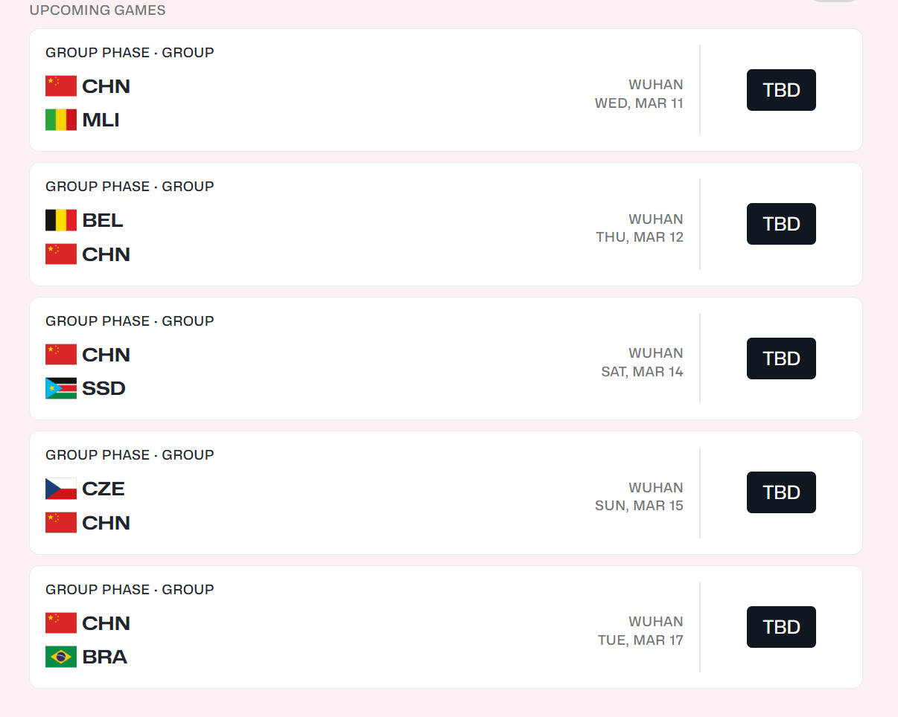Viewport: 898px width, 717px height.
Task: Open the BRA team name
Action: [x=104, y=657]
